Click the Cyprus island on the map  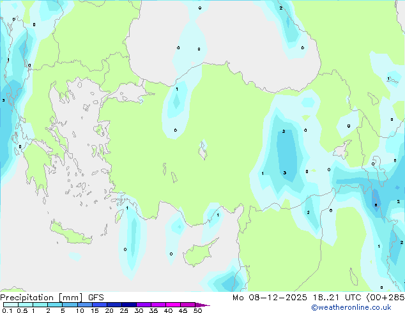coord(199,254)
